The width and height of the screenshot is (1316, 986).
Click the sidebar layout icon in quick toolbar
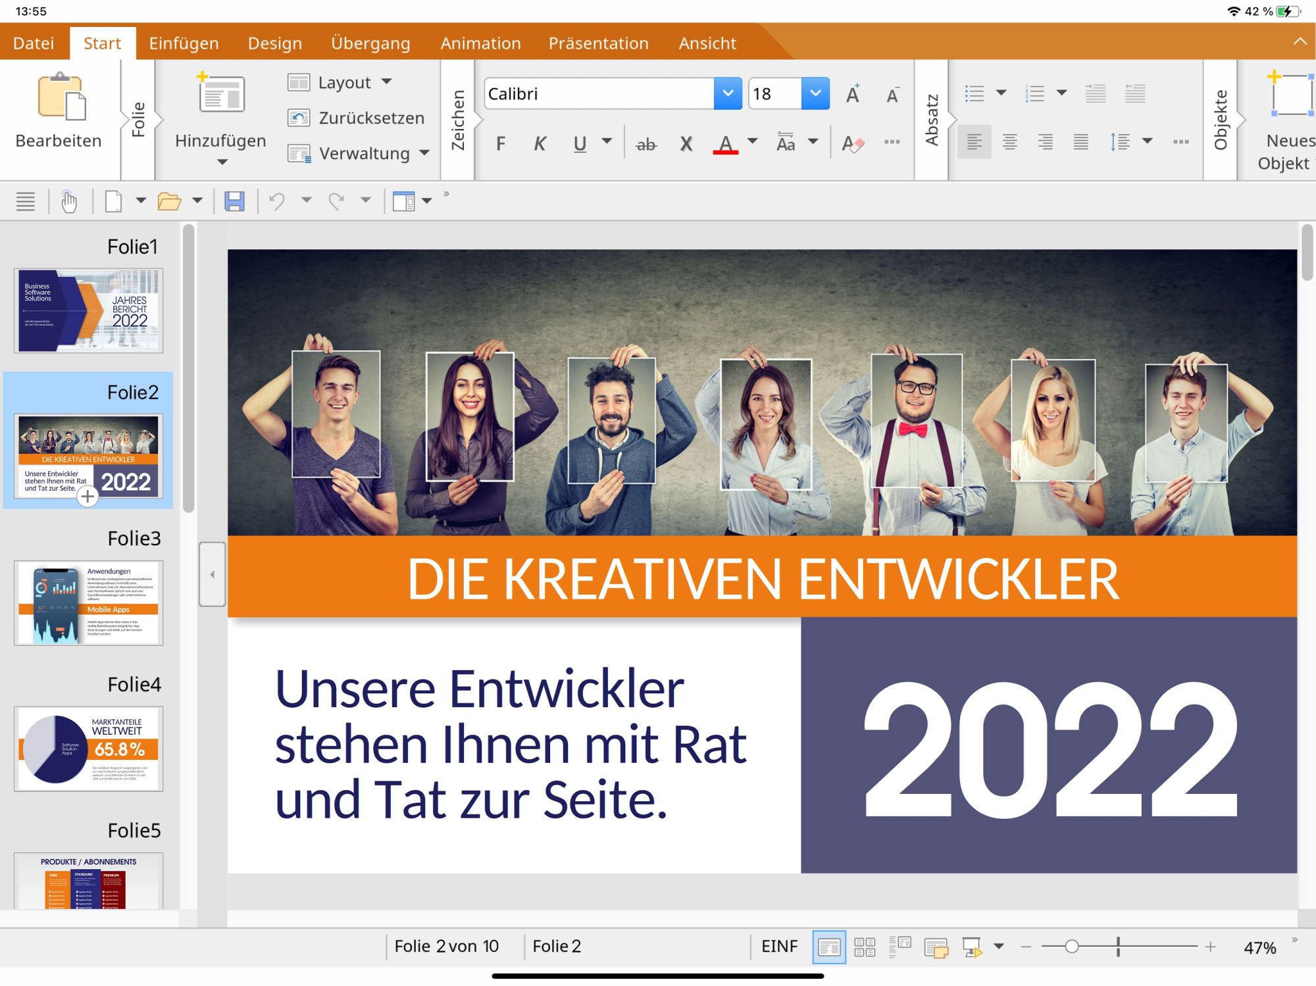point(404,201)
